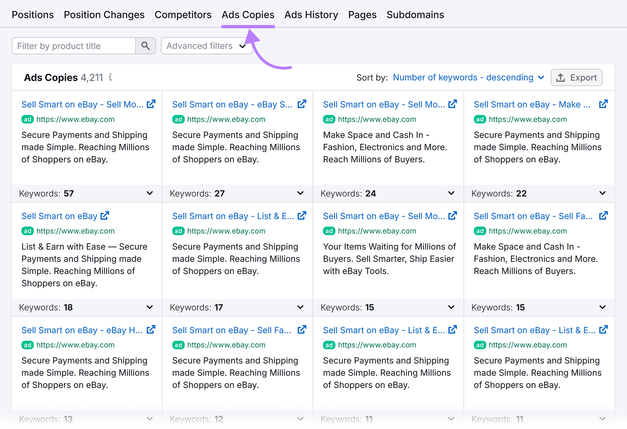This screenshot has height=429, width=627.
Task: Click 'Your Items Waiting for Millions' description
Action: 390,259
